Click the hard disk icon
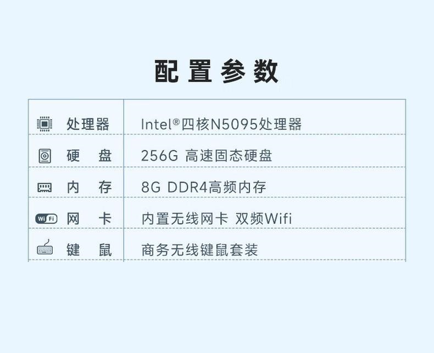This screenshot has width=434, height=353. coord(44,156)
